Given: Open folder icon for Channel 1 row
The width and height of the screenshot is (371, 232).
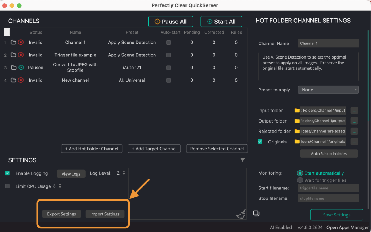Looking at the screenshot, I should tap(13, 43).
